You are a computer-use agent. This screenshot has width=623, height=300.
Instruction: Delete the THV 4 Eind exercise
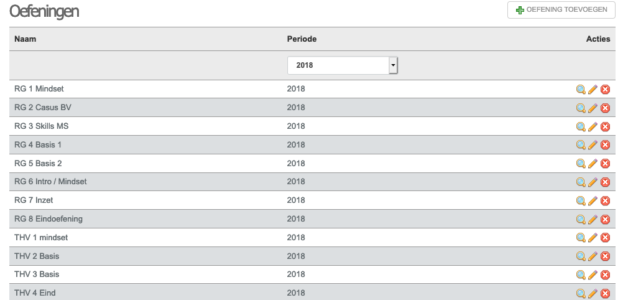pos(605,294)
